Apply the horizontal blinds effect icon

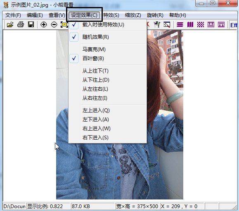[180, 24]
